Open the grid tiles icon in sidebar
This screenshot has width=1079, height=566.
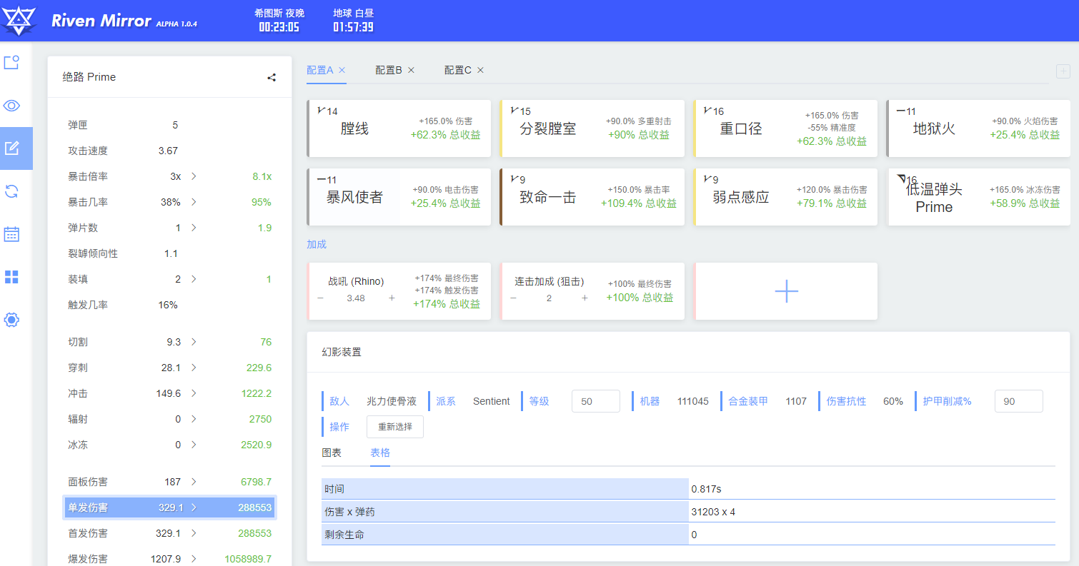[11, 277]
